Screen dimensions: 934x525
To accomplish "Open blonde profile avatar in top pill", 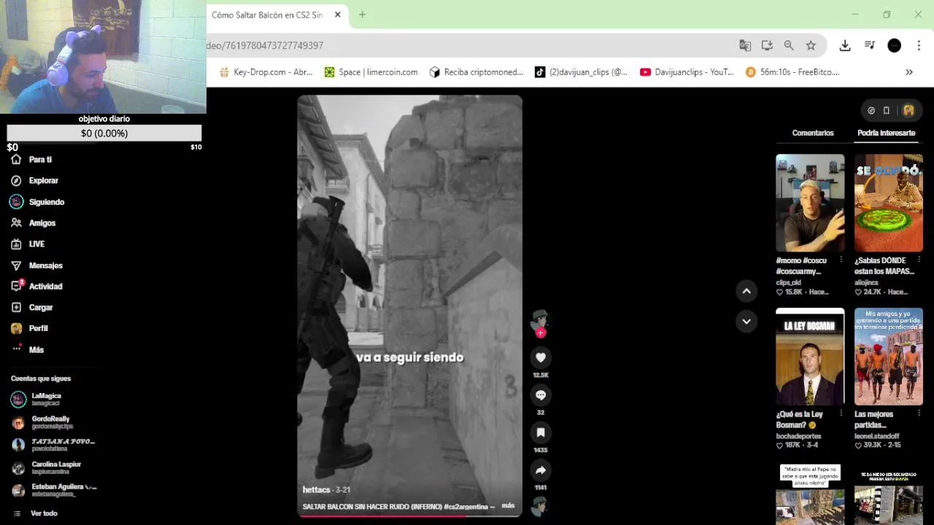I will tap(908, 111).
